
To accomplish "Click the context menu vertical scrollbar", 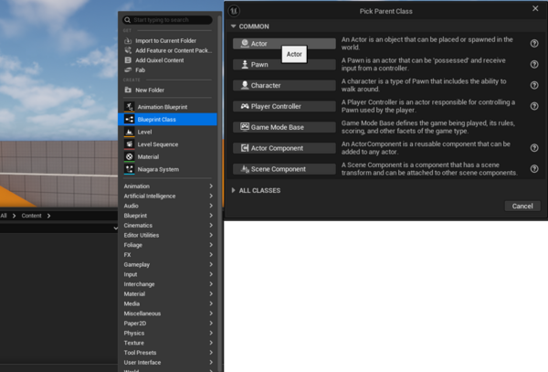I will (x=219, y=192).
